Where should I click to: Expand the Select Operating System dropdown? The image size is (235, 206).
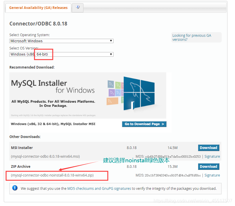pyautogui.click(x=61, y=41)
